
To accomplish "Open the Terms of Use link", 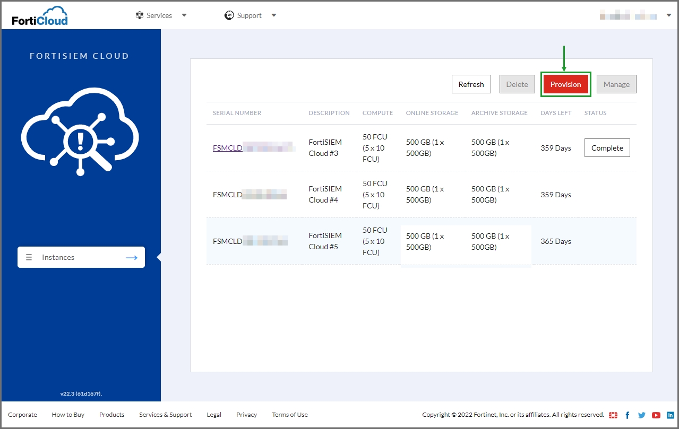I will coord(289,415).
